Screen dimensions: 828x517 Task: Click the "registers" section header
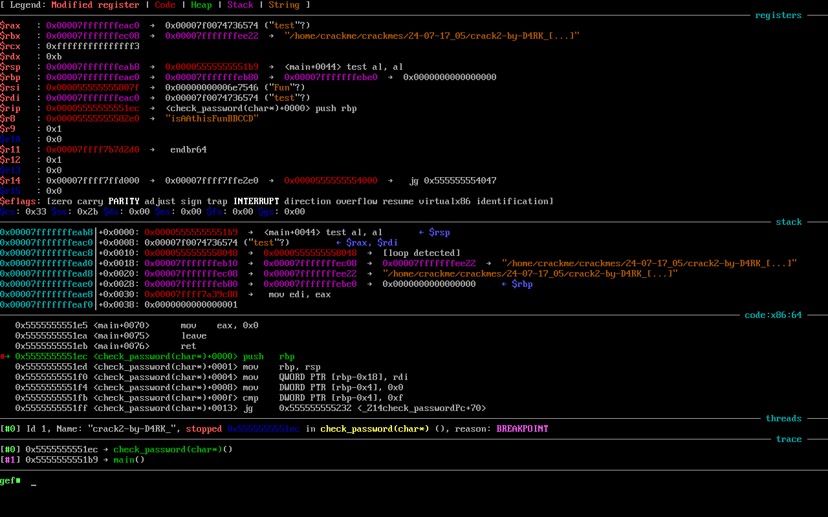coord(778,16)
